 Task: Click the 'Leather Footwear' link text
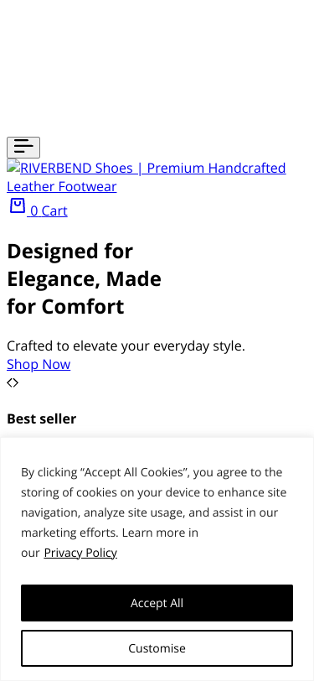(62, 186)
